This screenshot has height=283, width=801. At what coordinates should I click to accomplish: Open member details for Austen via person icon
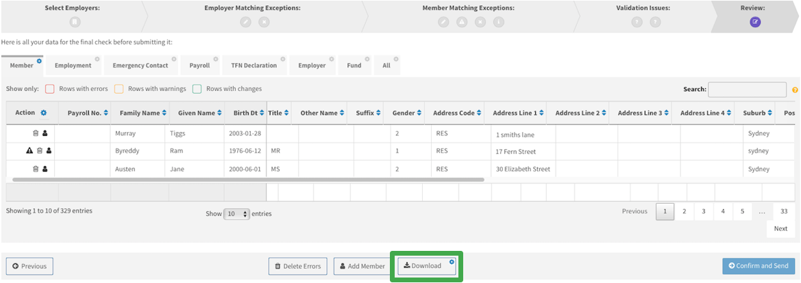[45, 169]
